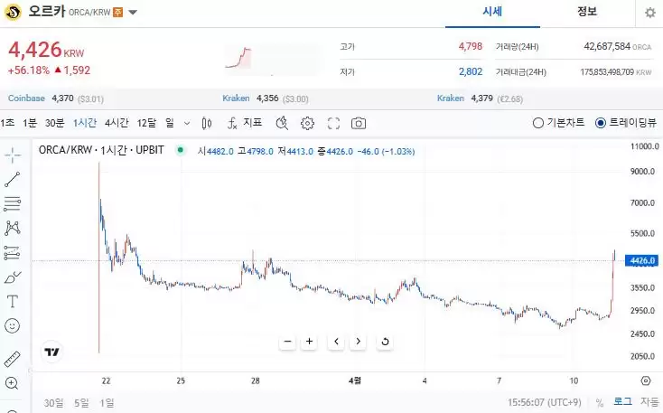Switch to the 정보 tab
663x413 pixels.
click(x=587, y=12)
